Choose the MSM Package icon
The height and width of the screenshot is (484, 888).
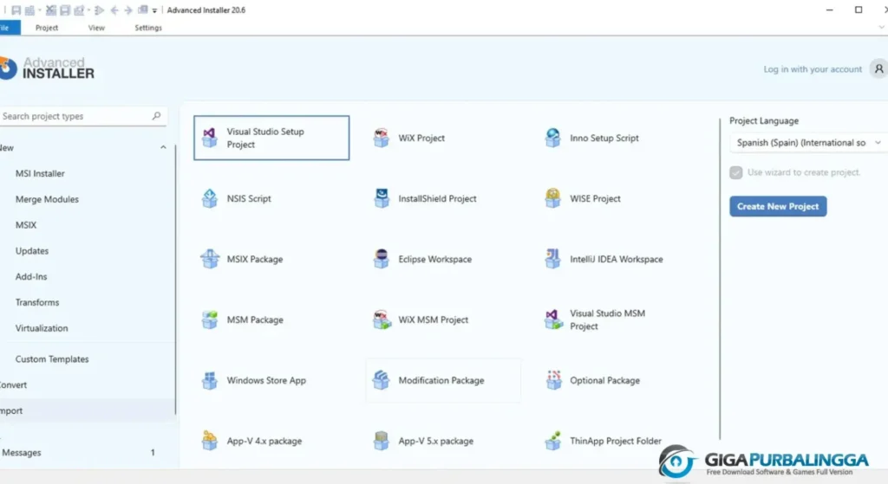[210, 319]
